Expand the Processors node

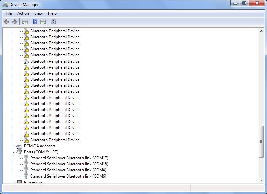[x=13, y=182]
